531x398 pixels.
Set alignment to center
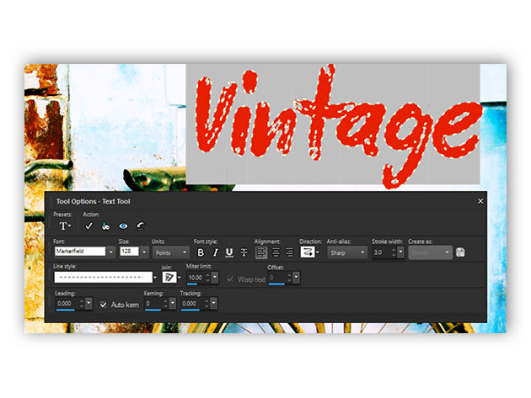point(276,252)
